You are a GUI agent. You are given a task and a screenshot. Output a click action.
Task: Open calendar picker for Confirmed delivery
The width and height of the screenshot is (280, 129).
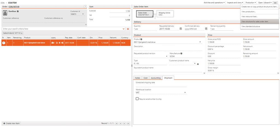click(206, 29)
